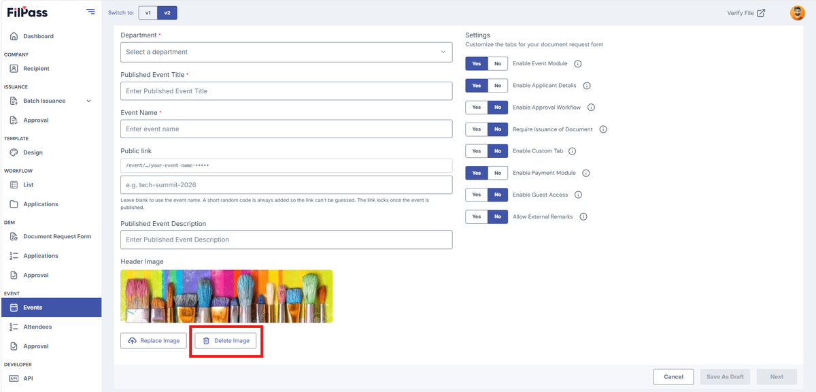The image size is (816, 392).
Task: Click the DRM Approval icon
Action: click(x=14, y=276)
